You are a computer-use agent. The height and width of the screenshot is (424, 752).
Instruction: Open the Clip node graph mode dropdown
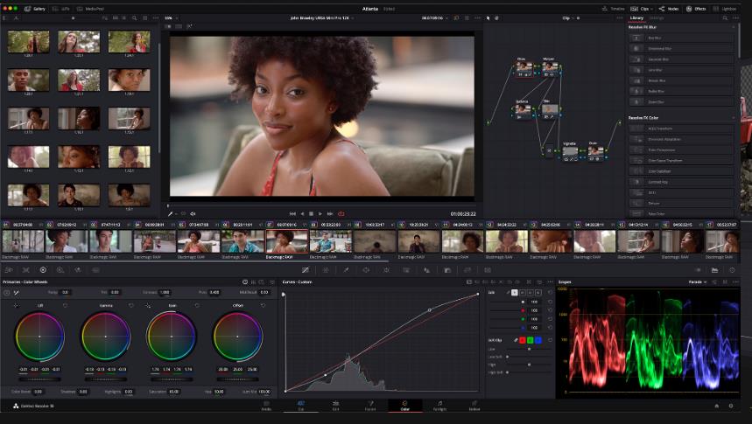569,17
